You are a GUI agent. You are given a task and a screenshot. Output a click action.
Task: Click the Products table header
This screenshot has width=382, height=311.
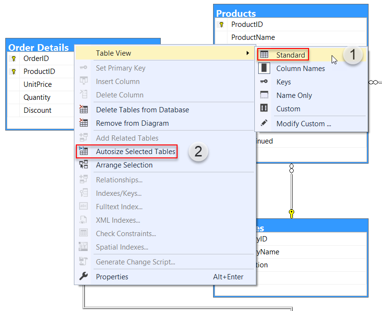(236, 13)
